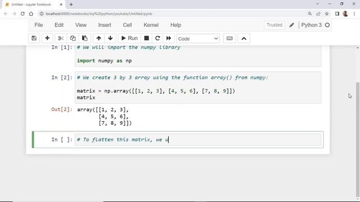This screenshot has height=202, width=360.
Task: Open the Insert menu
Action: (x=105, y=25)
